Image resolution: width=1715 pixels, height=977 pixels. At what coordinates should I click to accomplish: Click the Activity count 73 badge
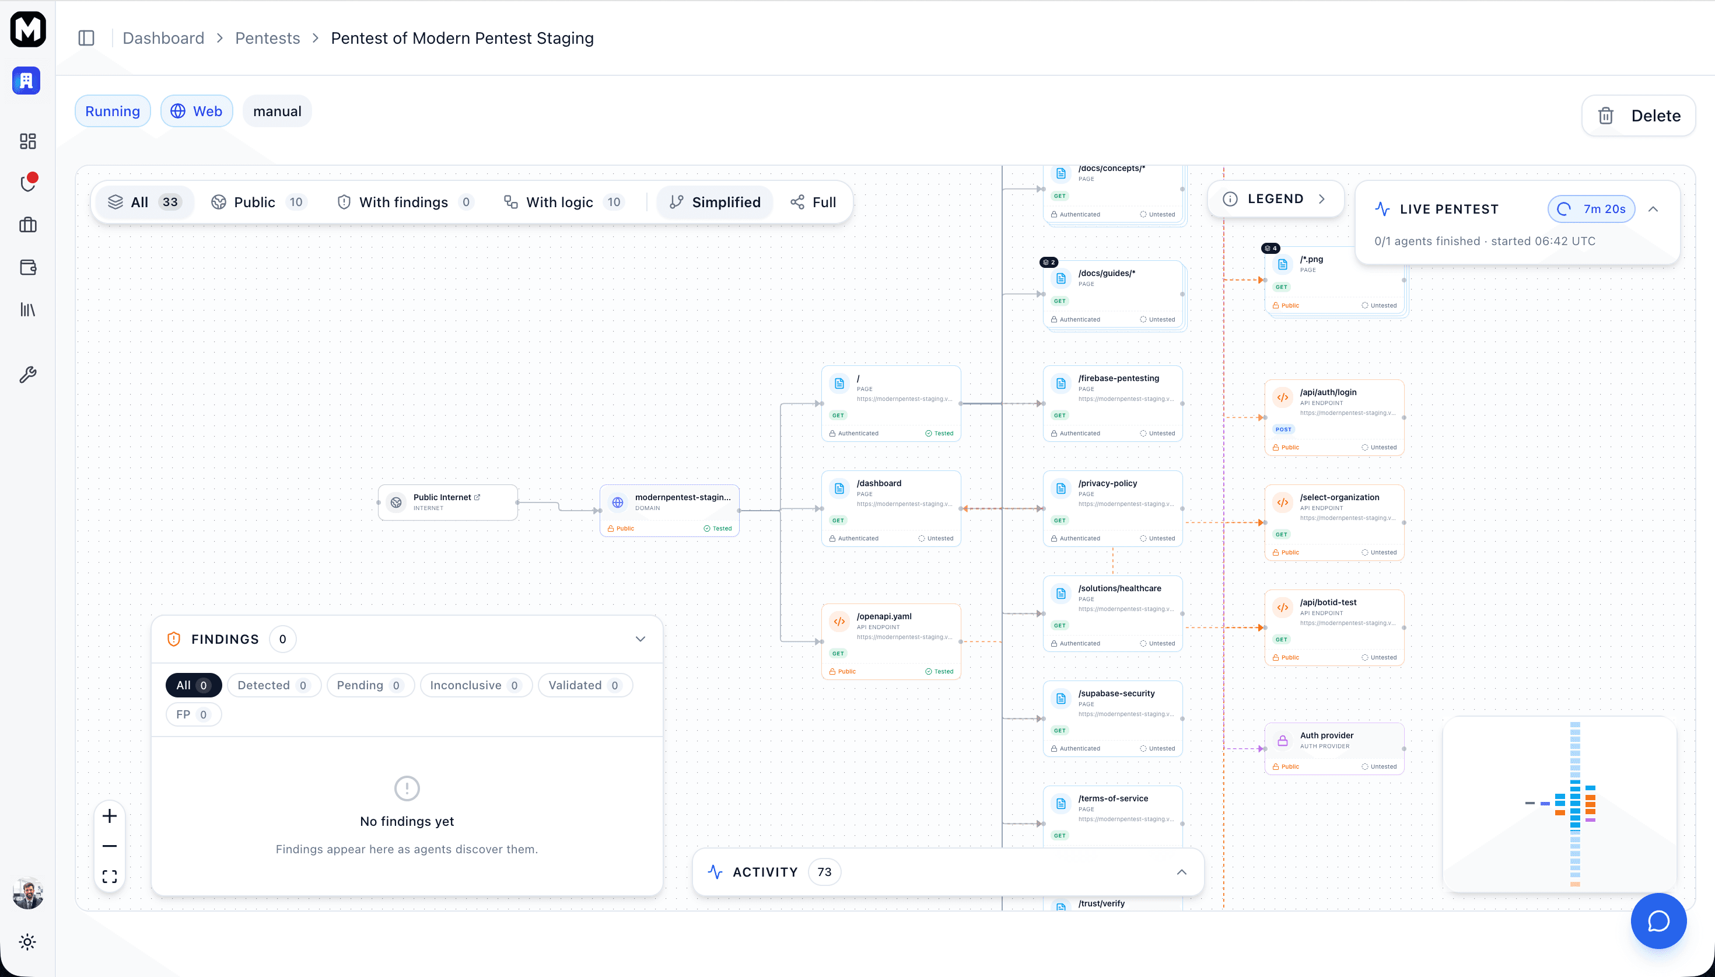coord(825,871)
